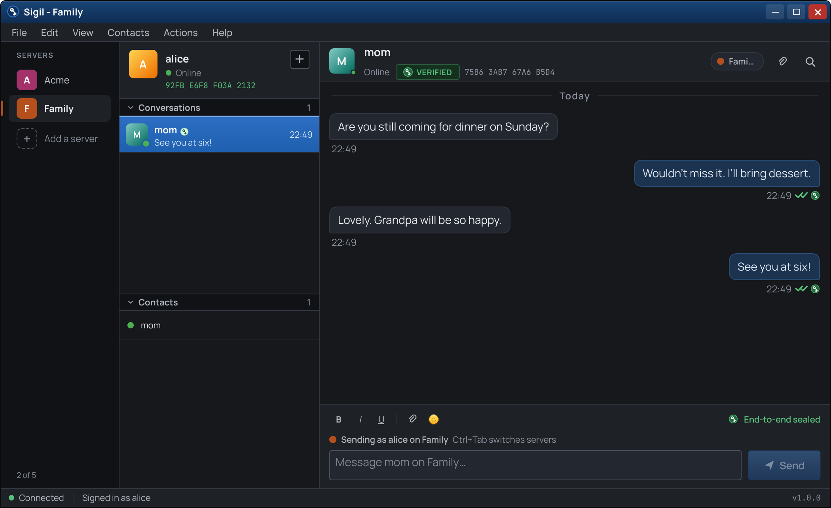Toggle italic formatting

coord(360,419)
